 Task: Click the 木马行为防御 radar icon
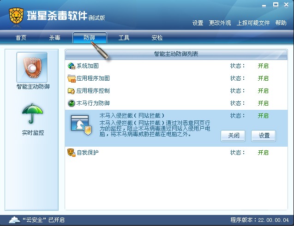[x=71, y=103]
